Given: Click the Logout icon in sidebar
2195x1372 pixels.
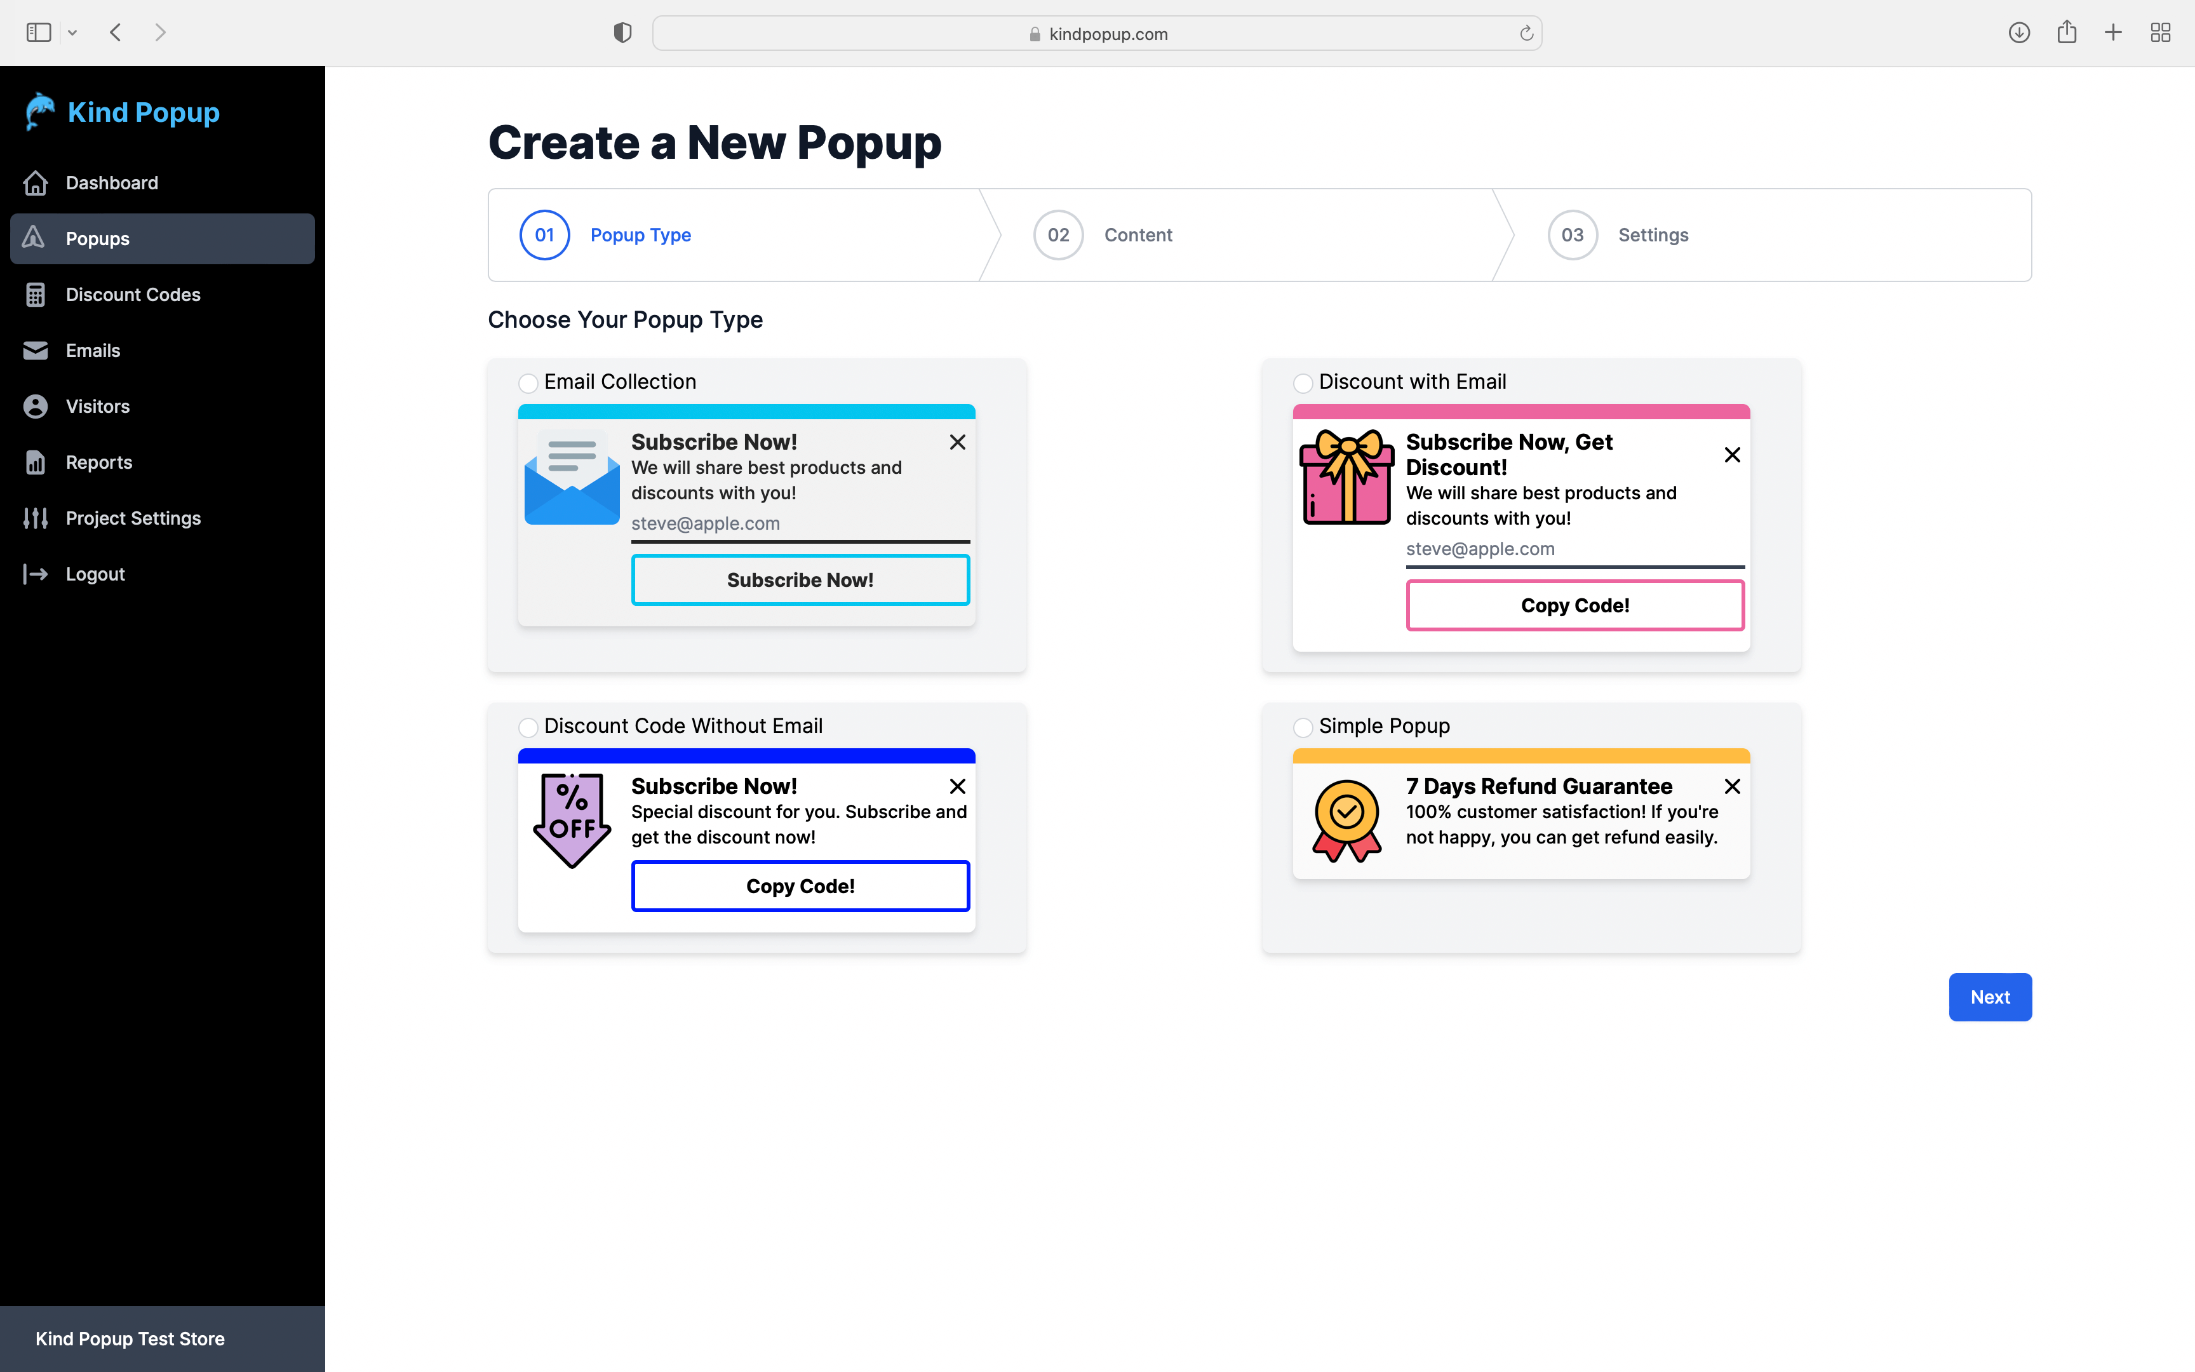Looking at the screenshot, I should click(x=35, y=574).
